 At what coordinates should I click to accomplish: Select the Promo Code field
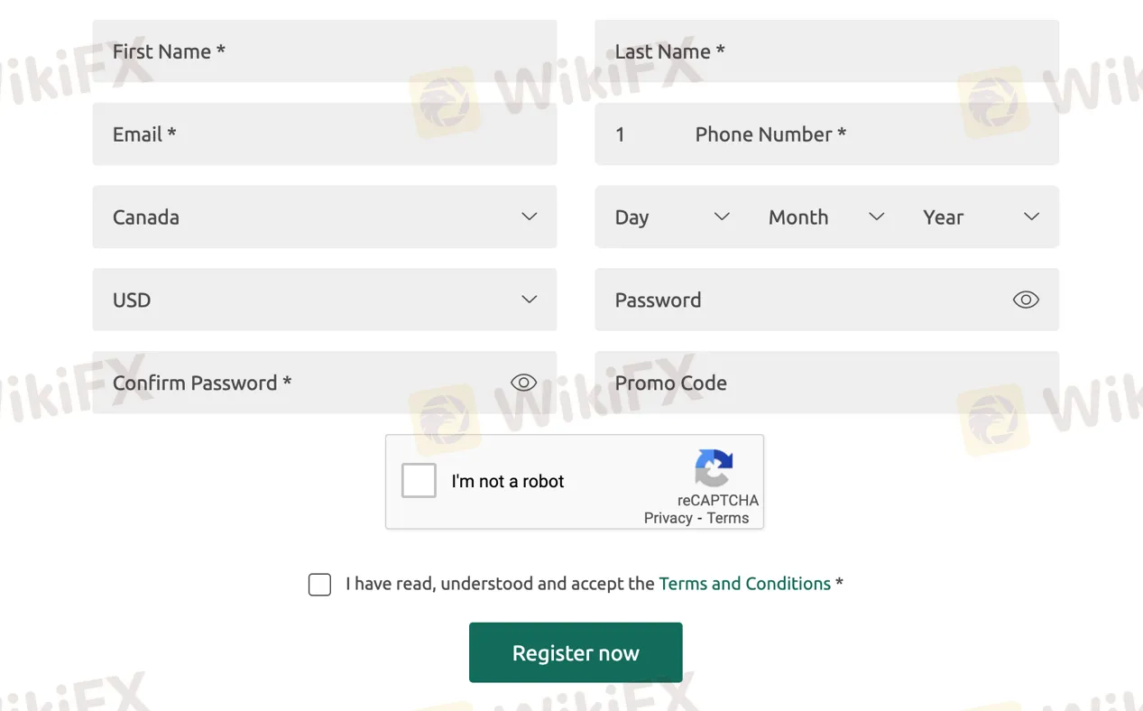[x=826, y=383]
